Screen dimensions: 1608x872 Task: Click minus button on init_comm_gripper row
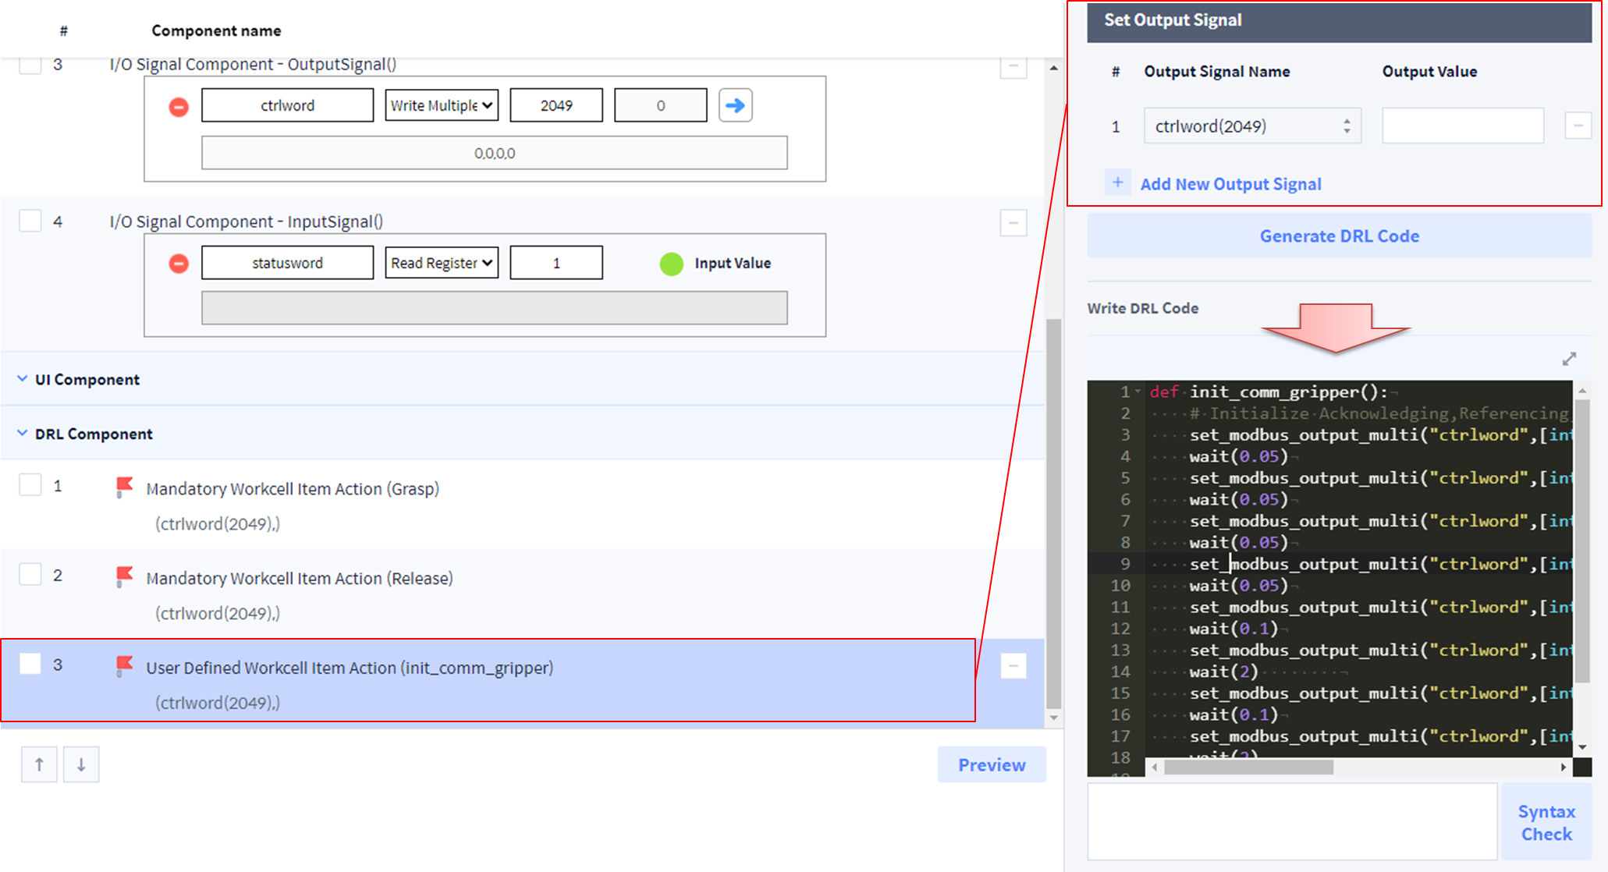1013,666
